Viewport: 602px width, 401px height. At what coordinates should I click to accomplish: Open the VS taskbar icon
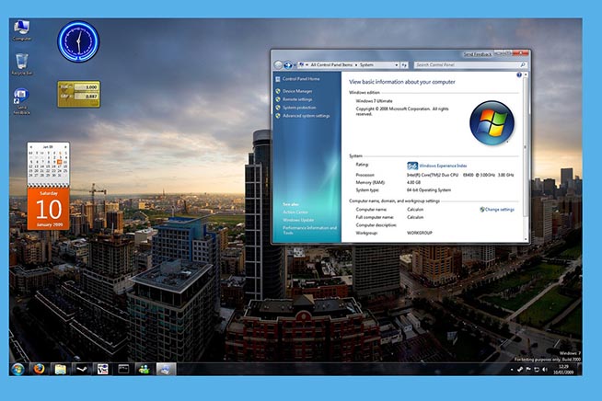(x=102, y=370)
